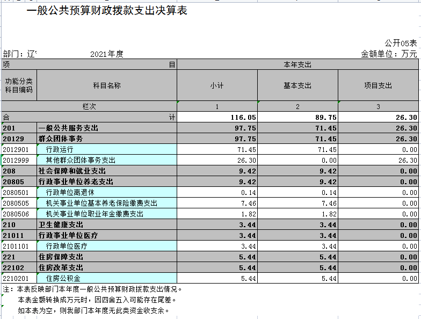The height and width of the screenshot is (319, 421).
Task: Select the 机关事业单位职业年金缴费支出 cell
Action: [x=107, y=214]
